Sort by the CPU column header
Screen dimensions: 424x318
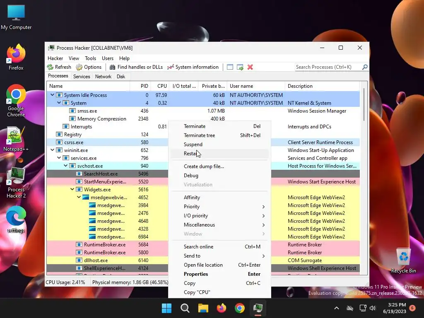[x=160, y=86]
